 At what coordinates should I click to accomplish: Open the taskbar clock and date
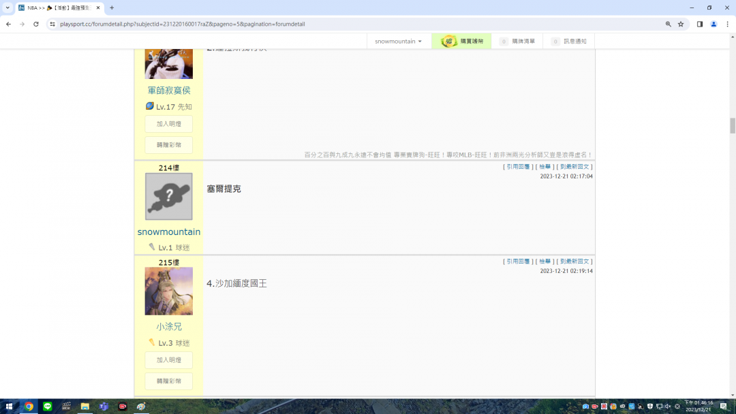tap(699, 407)
